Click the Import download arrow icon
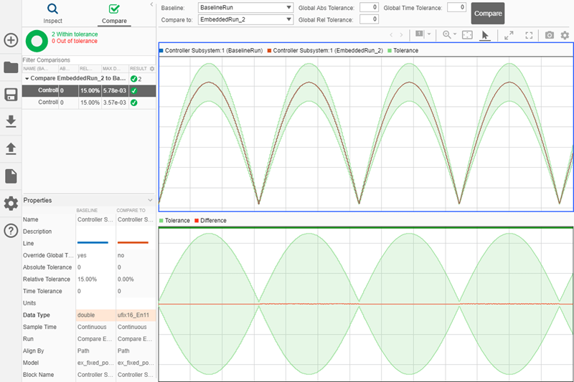The width and height of the screenshot is (574, 382). [x=11, y=122]
